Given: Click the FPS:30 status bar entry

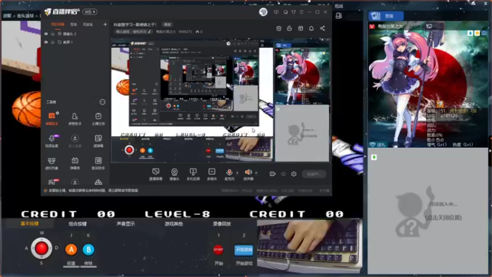Looking at the screenshot, I should click(x=247, y=191).
